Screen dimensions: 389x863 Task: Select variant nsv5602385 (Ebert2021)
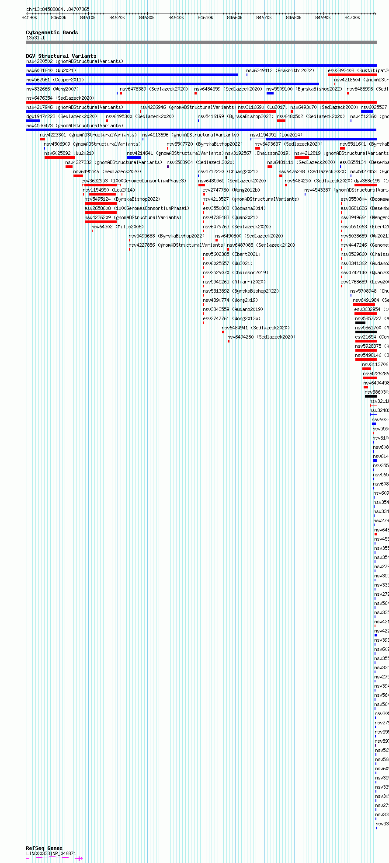click(232, 254)
